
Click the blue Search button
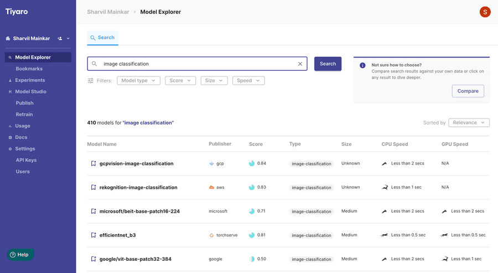[x=328, y=64]
